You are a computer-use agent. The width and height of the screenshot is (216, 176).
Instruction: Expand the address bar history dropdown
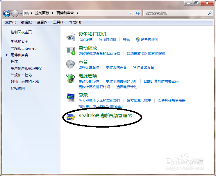pos(131,13)
